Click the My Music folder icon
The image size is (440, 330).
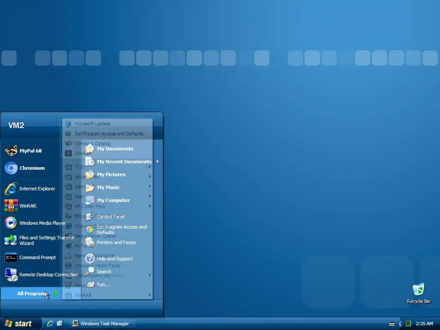(90, 187)
